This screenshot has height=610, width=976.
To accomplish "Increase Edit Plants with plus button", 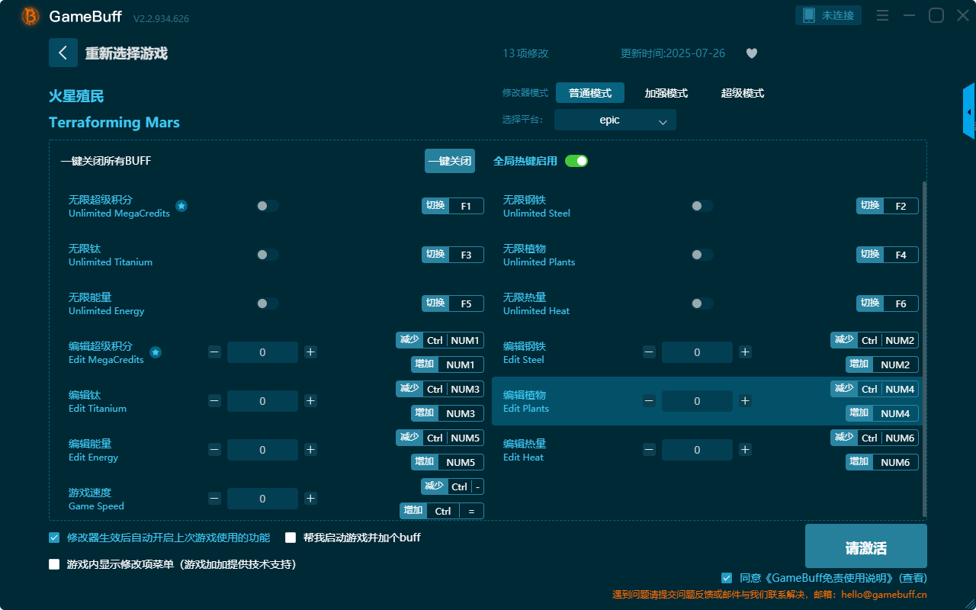I will [745, 401].
